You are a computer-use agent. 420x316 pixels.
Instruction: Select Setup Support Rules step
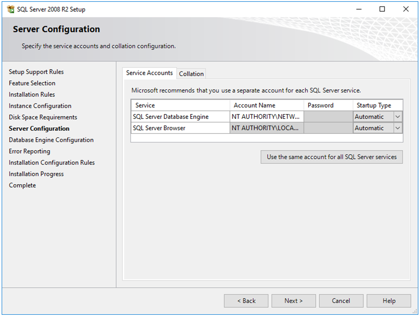coord(36,72)
